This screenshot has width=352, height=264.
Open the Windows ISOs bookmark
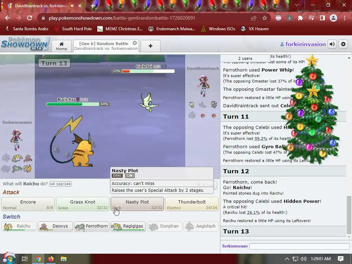(218, 29)
